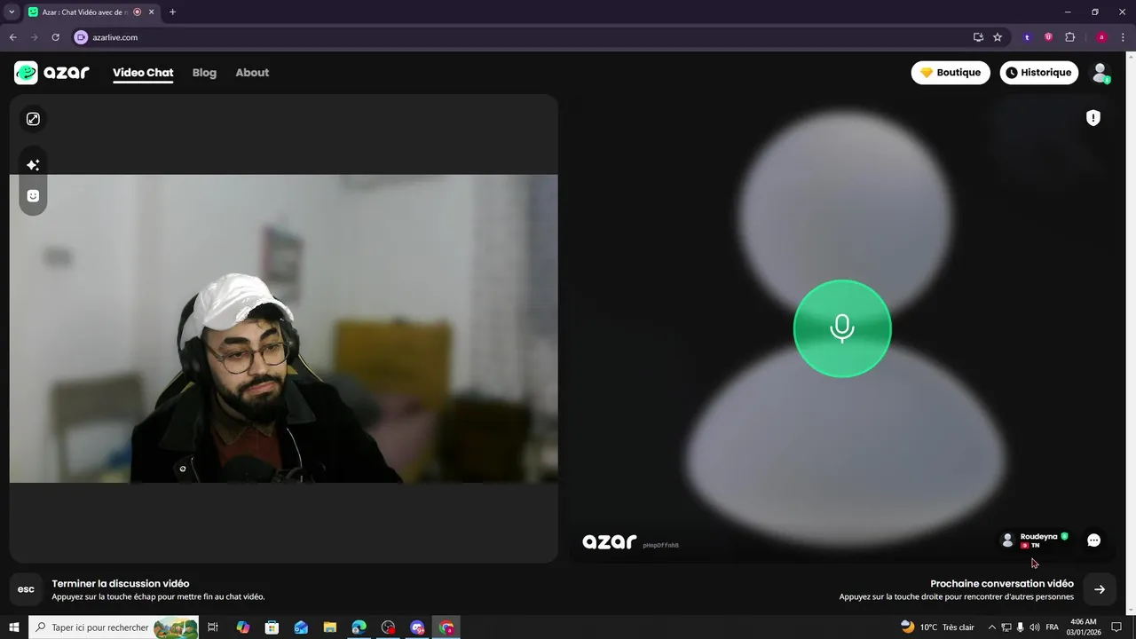Open the Boutique gem shop
Screen dimensions: 1136x639
pos(951,73)
